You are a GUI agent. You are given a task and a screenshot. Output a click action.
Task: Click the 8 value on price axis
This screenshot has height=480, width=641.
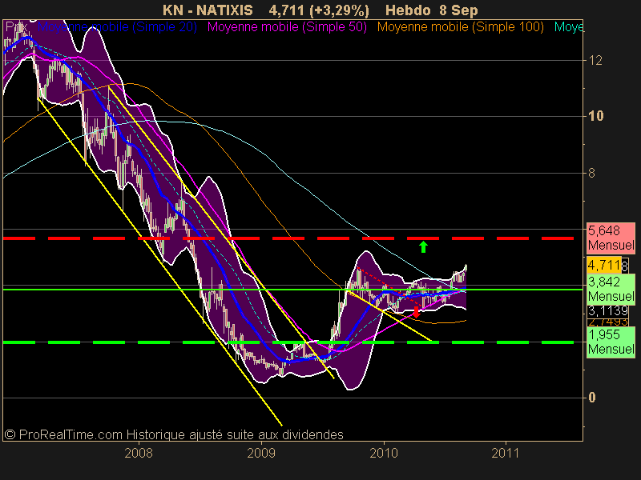tap(591, 173)
